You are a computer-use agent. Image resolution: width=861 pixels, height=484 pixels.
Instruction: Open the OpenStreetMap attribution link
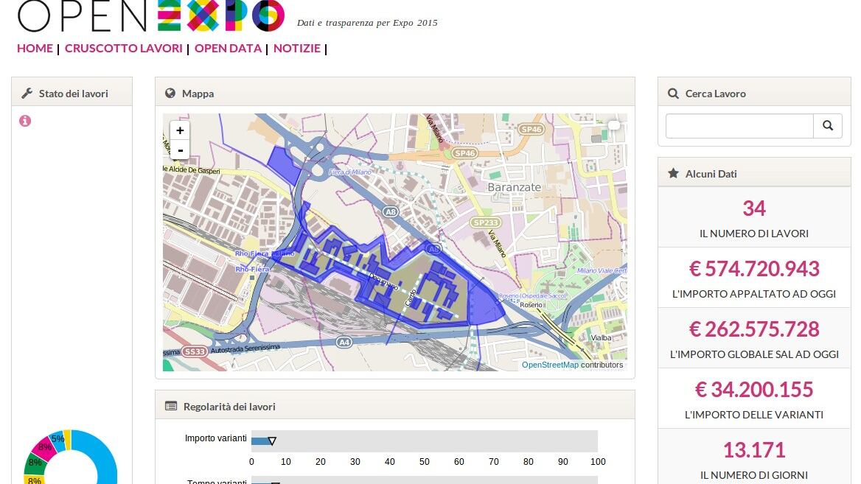tap(550, 365)
